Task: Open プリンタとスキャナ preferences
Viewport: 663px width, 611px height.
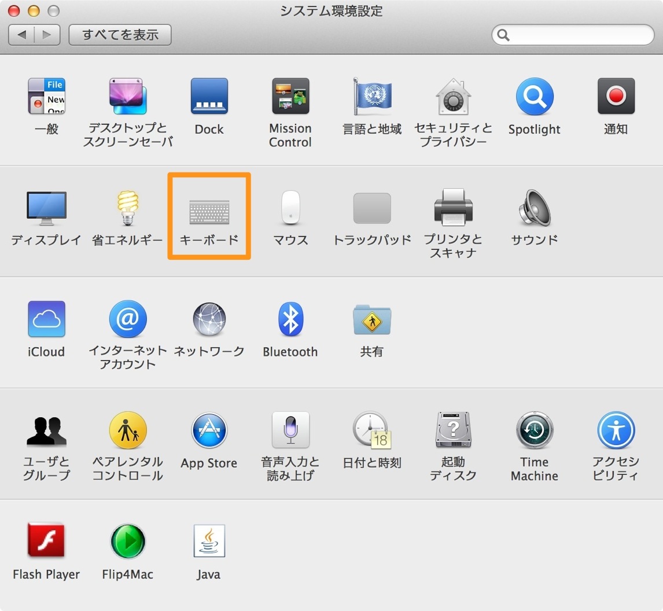Action: (x=453, y=207)
